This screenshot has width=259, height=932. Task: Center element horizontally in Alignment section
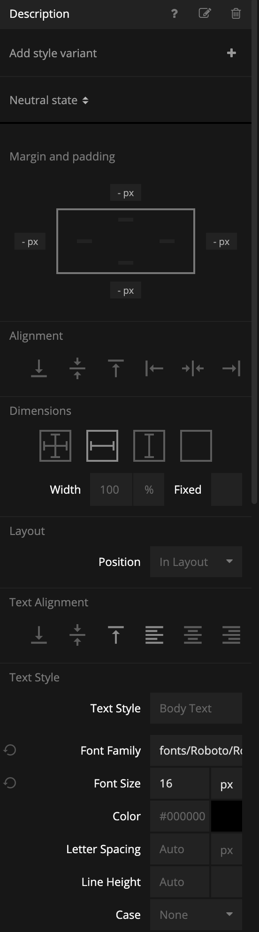(193, 368)
